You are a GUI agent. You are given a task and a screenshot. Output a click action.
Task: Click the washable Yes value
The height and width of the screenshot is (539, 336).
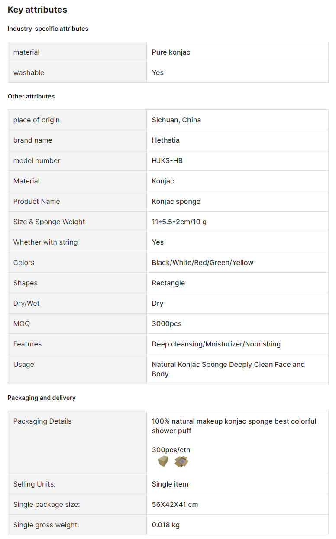click(x=158, y=72)
